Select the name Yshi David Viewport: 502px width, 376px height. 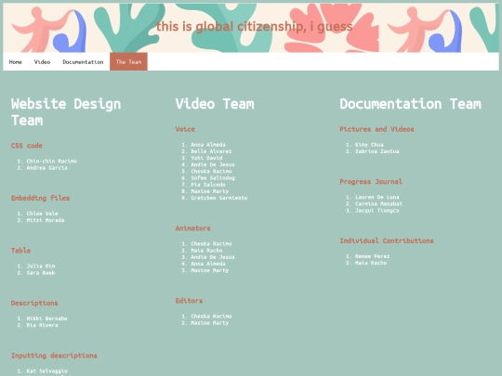point(206,158)
